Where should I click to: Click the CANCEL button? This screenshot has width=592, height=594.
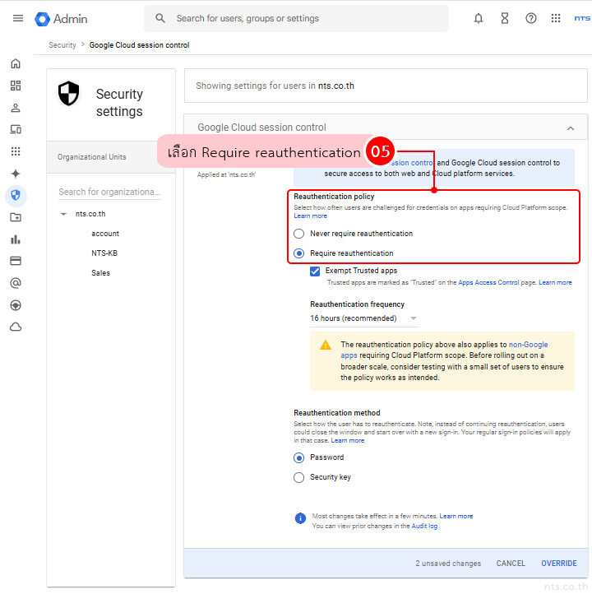(511, 564)
